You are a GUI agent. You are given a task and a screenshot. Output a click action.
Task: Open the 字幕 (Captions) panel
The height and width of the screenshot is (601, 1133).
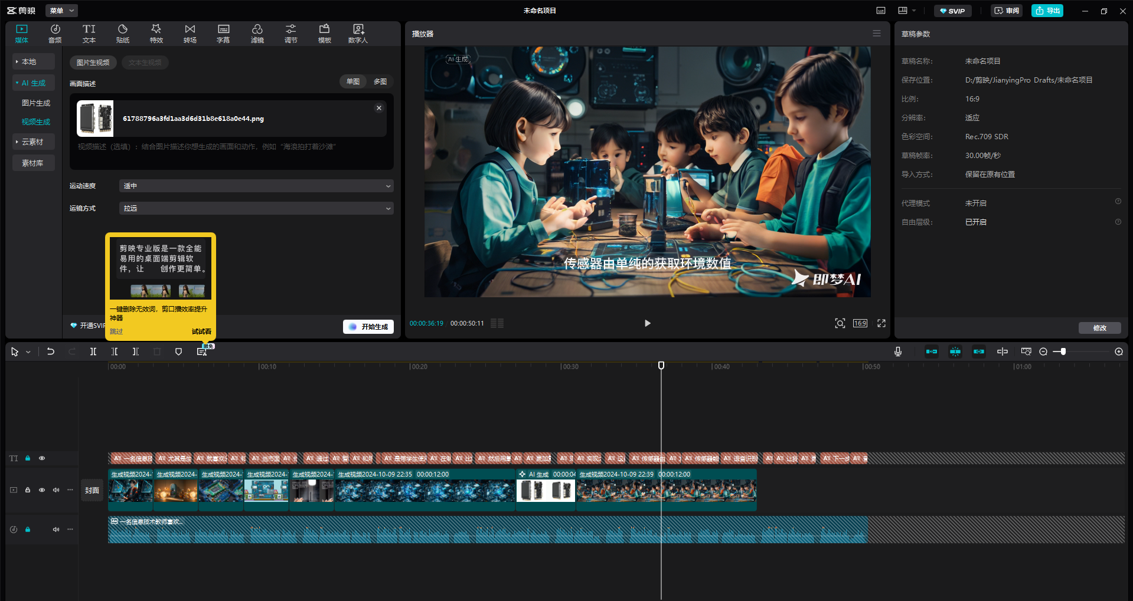(x=223, y=34)
